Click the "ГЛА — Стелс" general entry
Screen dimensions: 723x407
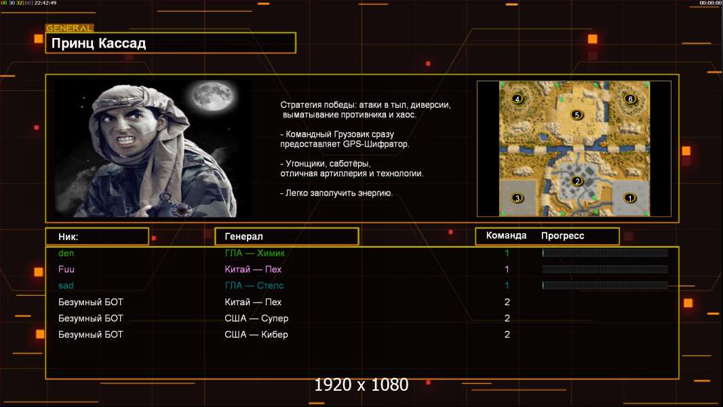[254, 286]
